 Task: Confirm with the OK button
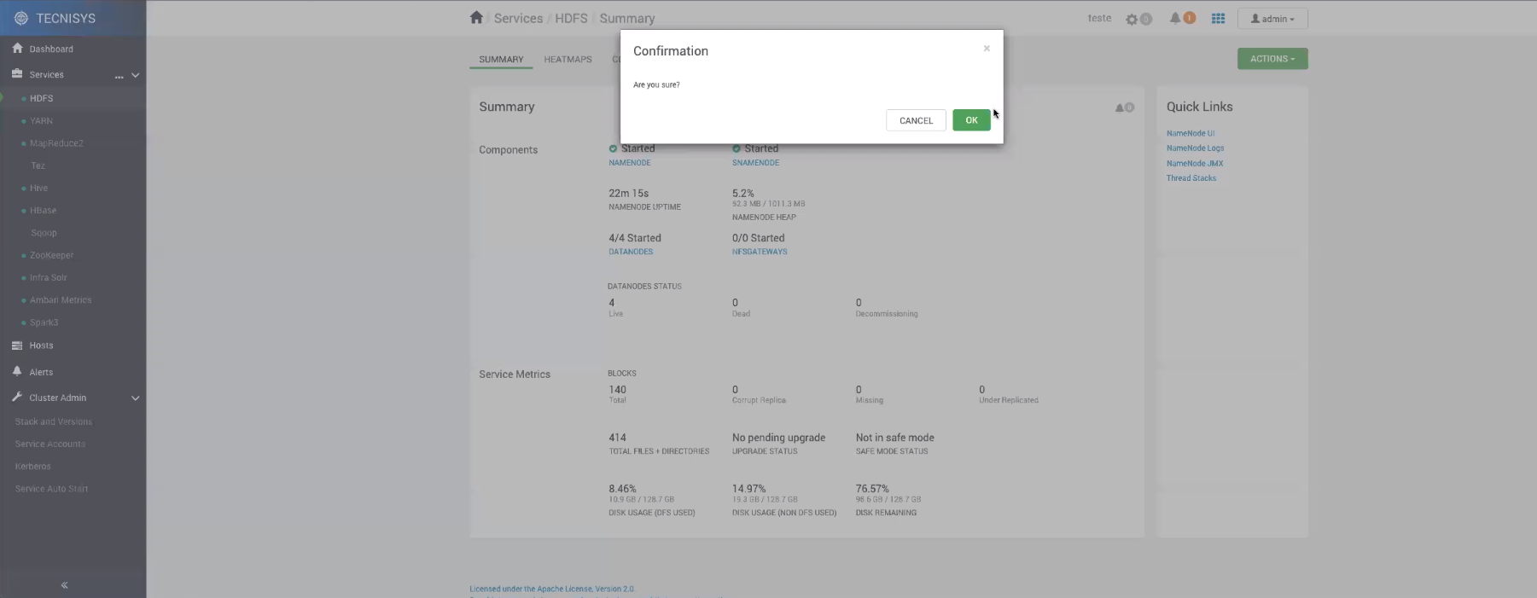coord(971,120)
